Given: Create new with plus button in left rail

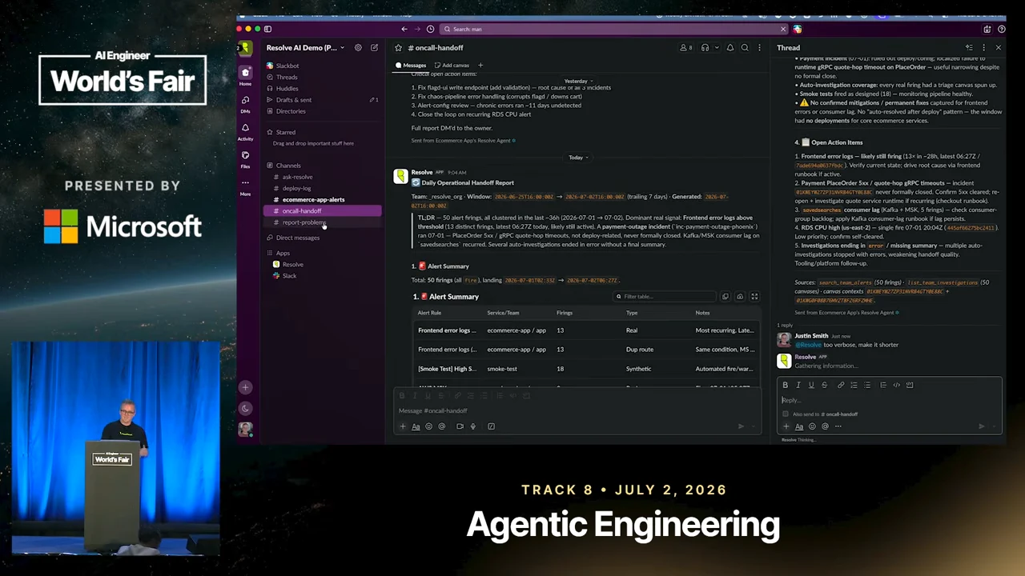Looking at the screenshot, I should pyautogui.click(x=245, y=387).
